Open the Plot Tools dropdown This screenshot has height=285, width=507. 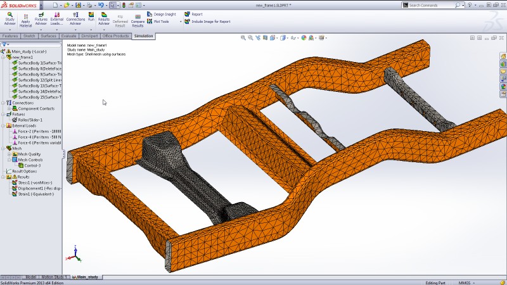tap(160, 21)
